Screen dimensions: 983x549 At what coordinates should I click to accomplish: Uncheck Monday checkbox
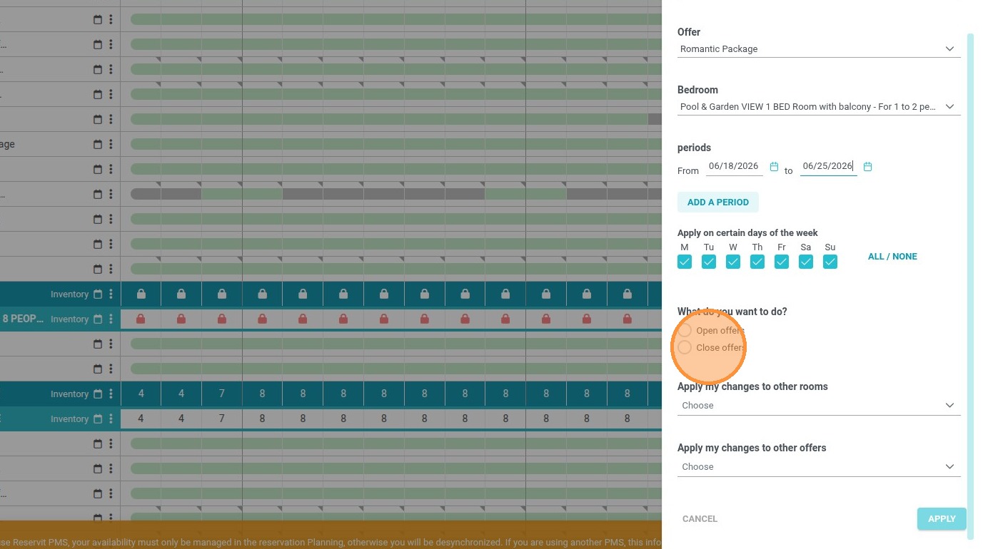click(685, 262)
